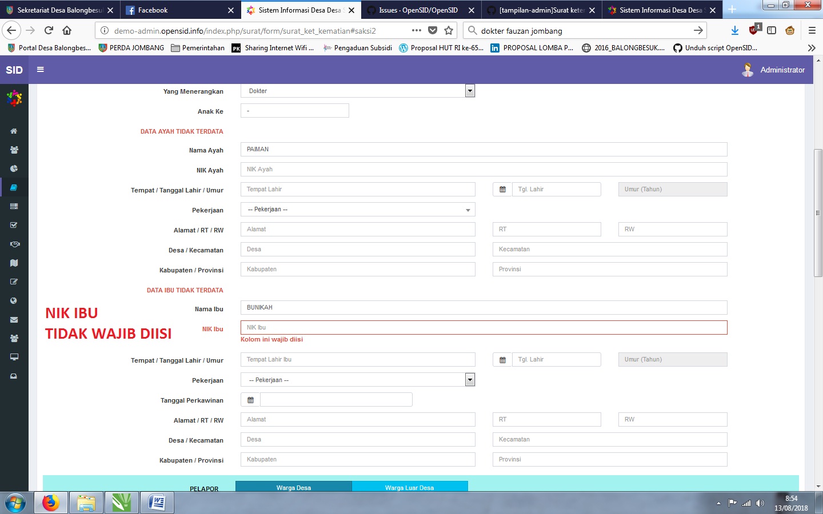Open the statistics pie chart sidebar icon
Screen dimensions: 823x514
click(14, 168)
